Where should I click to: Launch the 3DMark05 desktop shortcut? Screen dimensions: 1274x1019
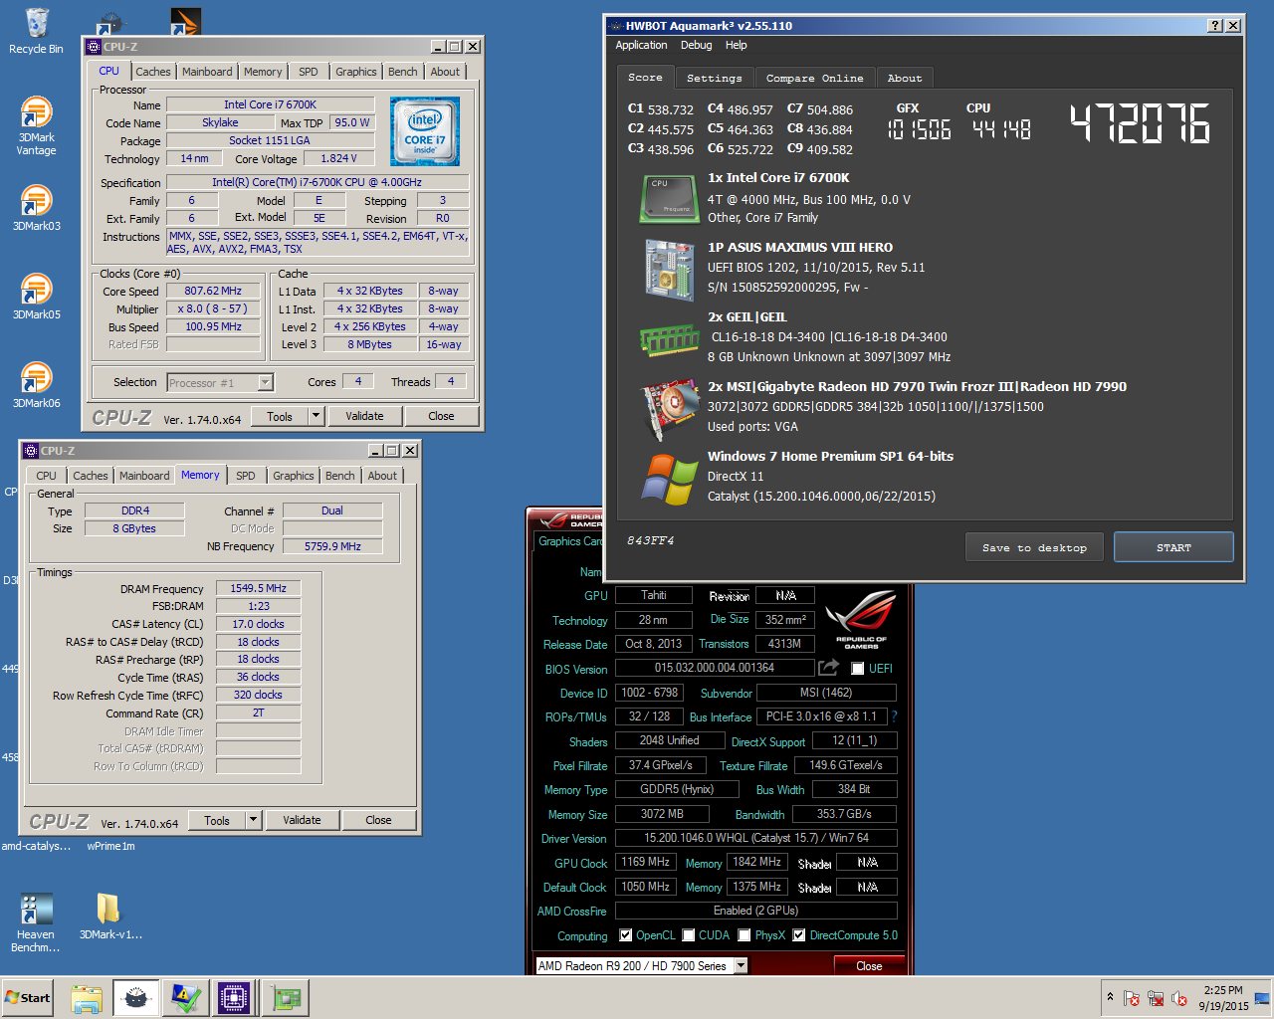pyautogui.click(x=36, y=297)
